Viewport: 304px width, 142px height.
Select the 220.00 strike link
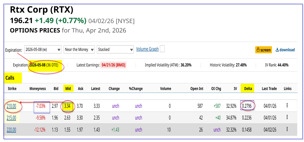[11, 130]
